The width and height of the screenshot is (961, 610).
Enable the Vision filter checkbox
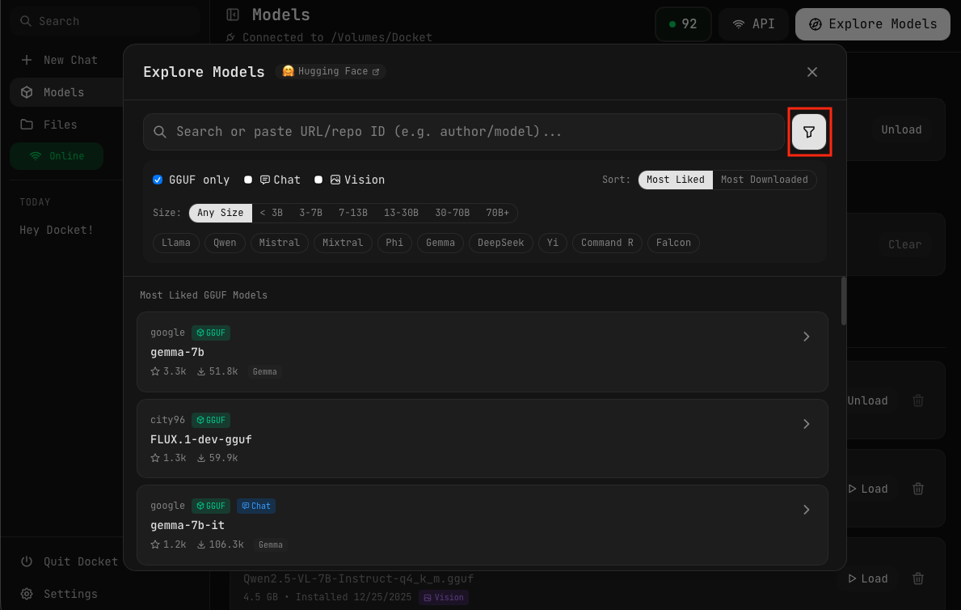318,180
